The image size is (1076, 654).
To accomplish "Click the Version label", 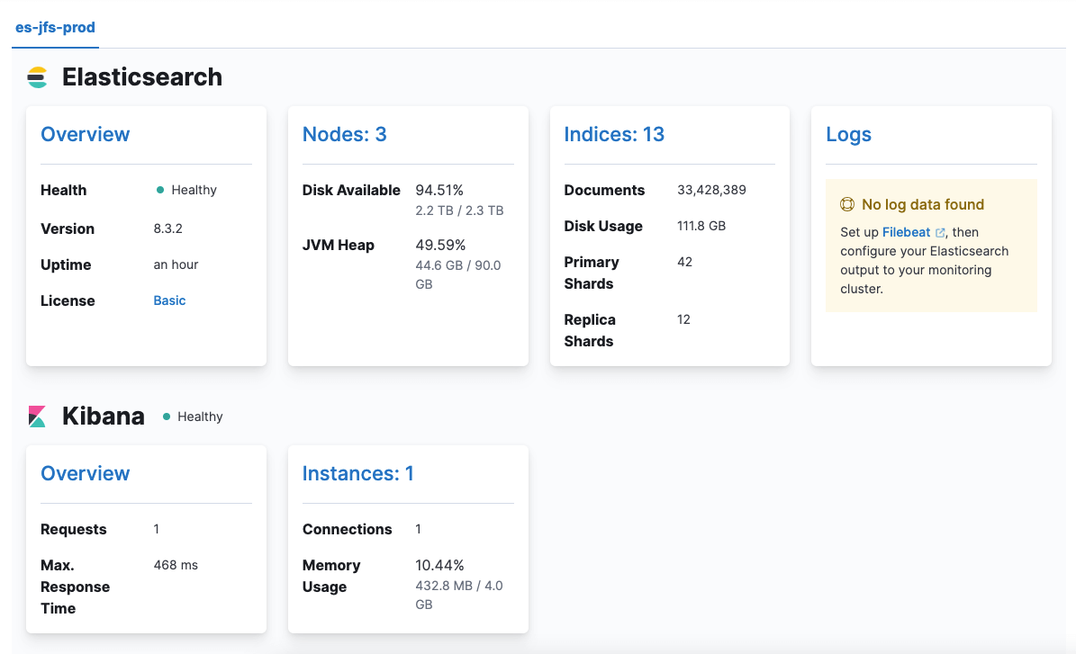I will 68,228.
